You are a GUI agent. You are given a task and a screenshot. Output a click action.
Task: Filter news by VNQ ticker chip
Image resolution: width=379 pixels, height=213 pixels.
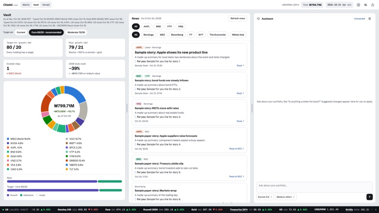tap(180, 27)
